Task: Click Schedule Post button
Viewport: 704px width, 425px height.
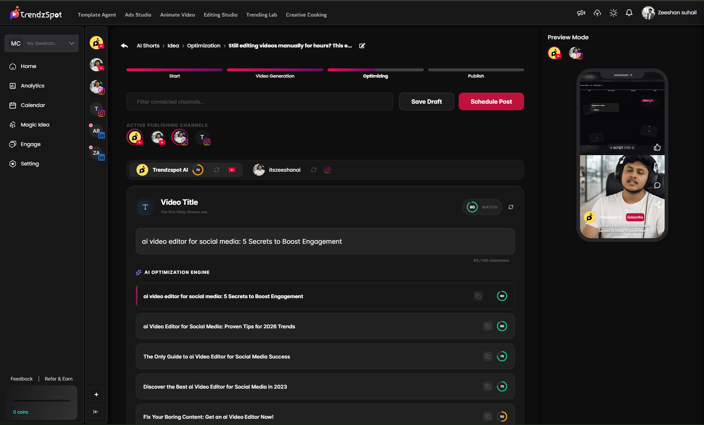Action: pos(491,101)
